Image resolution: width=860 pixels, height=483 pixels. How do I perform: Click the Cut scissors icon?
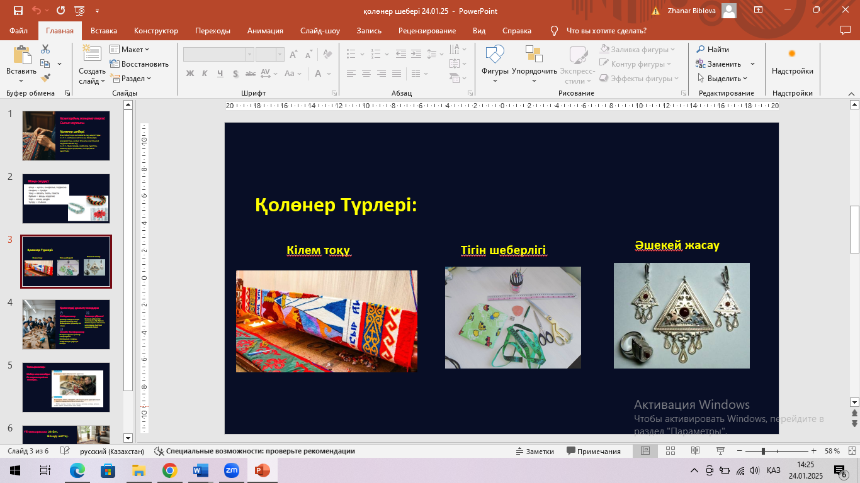[x=45, y=49]
